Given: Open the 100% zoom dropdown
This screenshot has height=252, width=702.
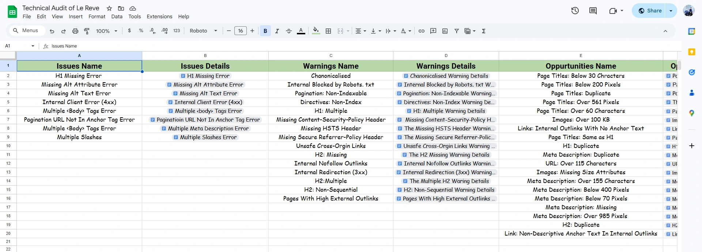Looking at the screenshot, I should point(106,31).
